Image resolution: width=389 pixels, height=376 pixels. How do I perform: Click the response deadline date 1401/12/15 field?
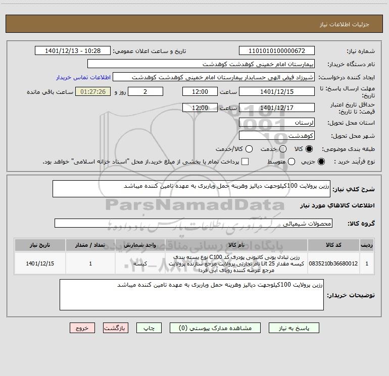(x=277, y=91)
